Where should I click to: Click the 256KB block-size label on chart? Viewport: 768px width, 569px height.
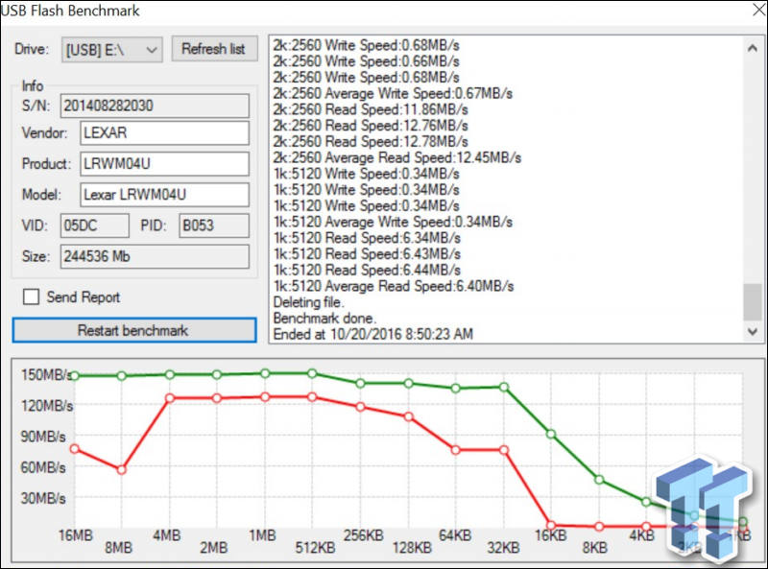(364, 535)
